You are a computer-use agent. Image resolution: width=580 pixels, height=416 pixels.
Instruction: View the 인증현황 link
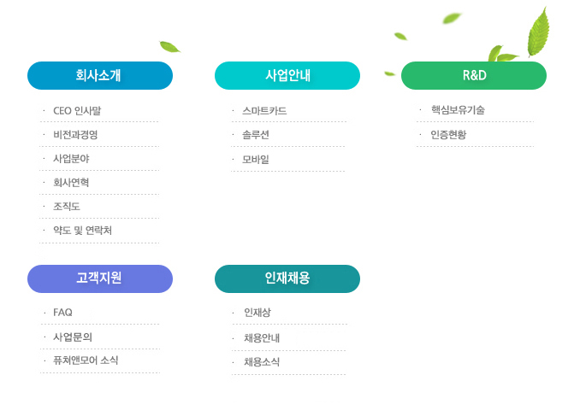(x=448, y=134)
